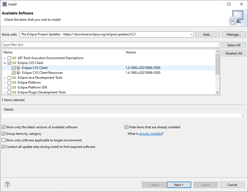Click the help question mark icon
The width and height of the screenshot is (248, 192).
7,184
